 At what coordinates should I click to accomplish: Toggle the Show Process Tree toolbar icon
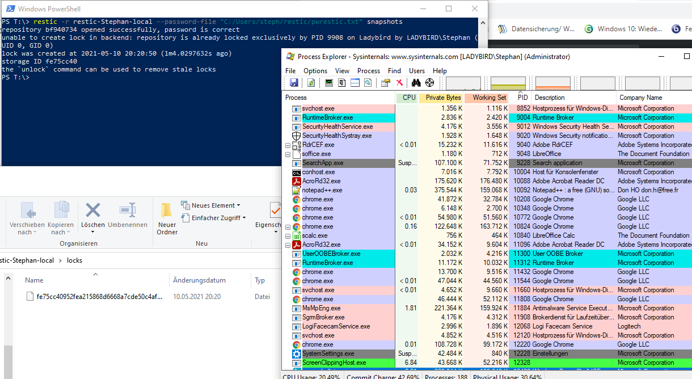[x=342, y=83]
